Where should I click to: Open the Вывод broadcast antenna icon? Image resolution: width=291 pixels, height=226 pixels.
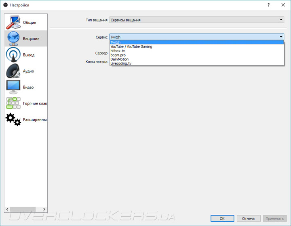pos(13,54)
